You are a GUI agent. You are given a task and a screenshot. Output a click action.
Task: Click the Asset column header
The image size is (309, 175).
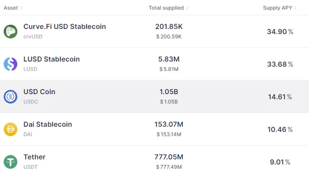pyautogui.click(x=11, y=8)
